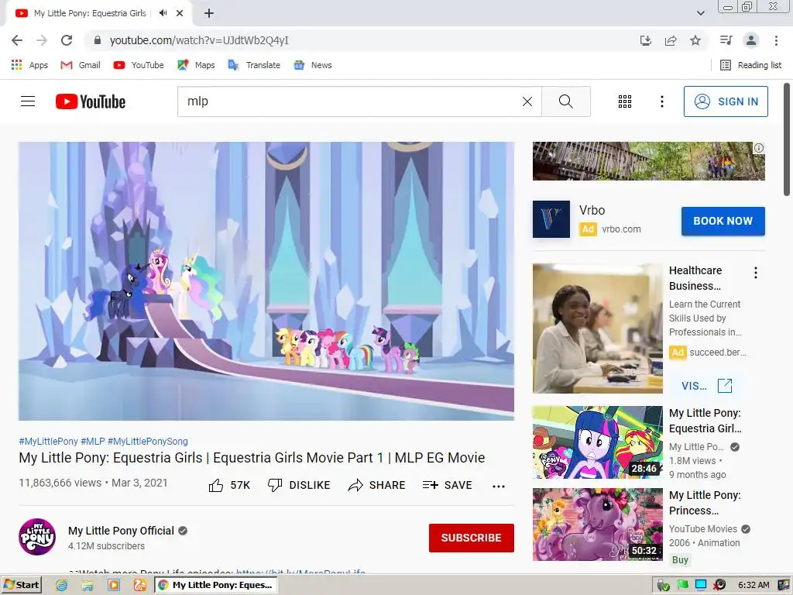Click the Chrome taskbar window button

point(216,585)
